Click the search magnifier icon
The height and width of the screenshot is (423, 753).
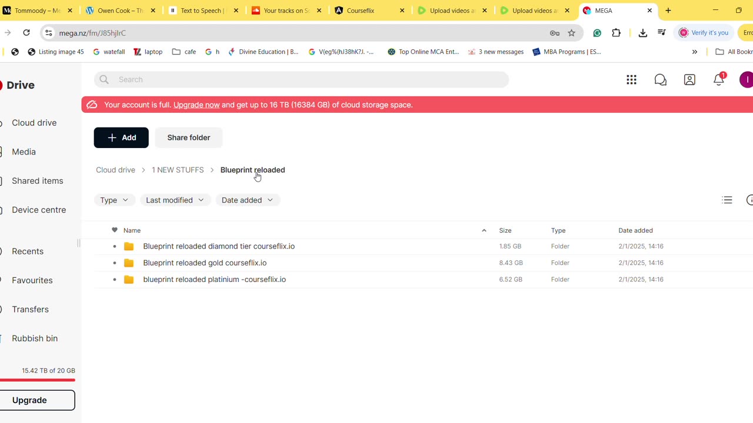[104, 80]
